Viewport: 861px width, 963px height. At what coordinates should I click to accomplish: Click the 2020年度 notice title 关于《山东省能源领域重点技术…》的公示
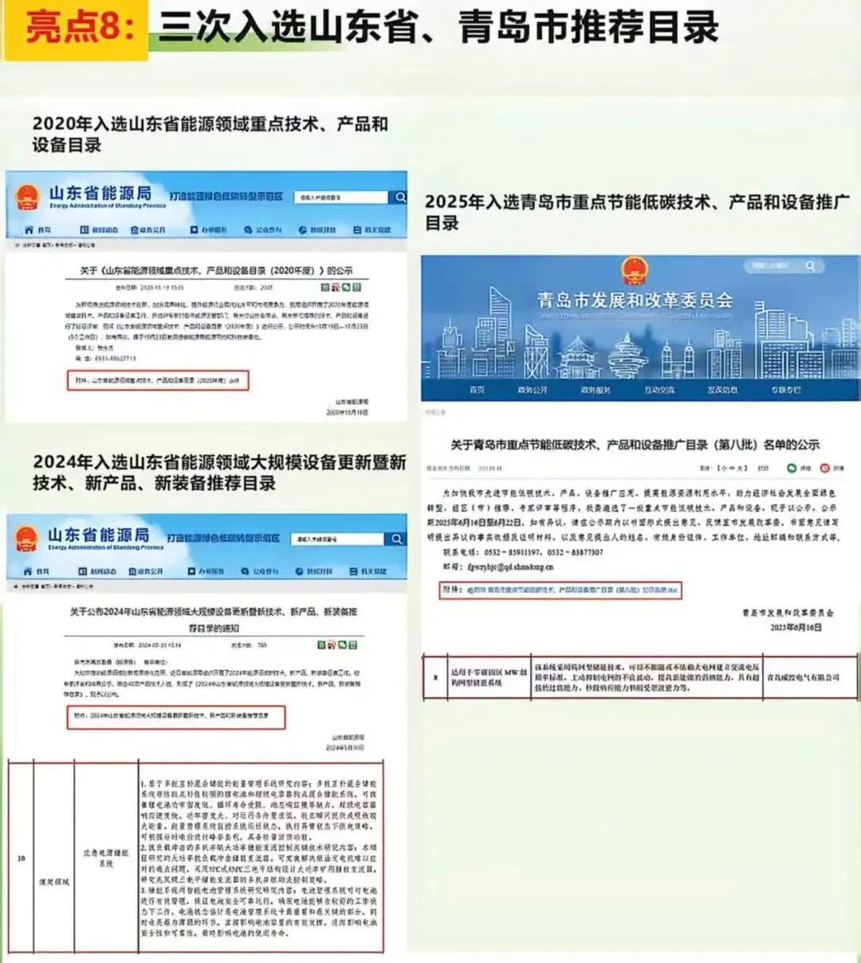[216, 270]
